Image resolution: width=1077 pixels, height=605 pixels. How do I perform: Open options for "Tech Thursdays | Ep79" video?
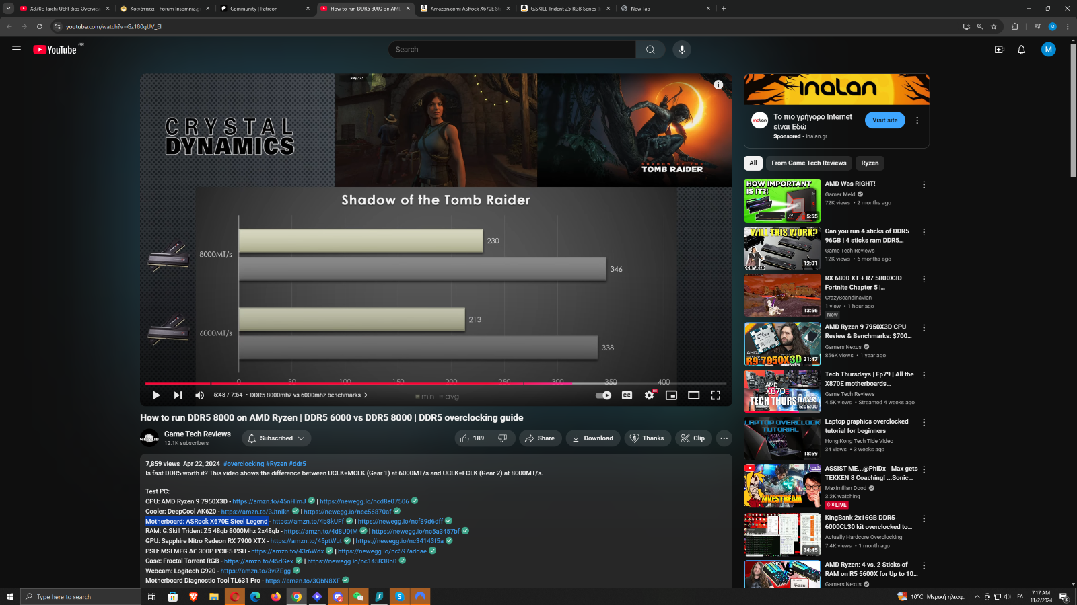point(924,375)
